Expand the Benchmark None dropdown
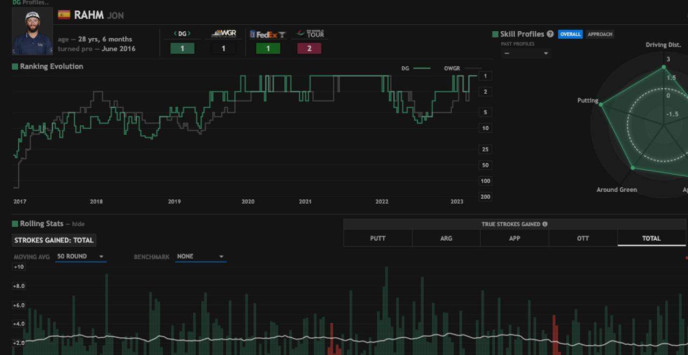Screen dimensions: 688x355 tap(200, 256)
